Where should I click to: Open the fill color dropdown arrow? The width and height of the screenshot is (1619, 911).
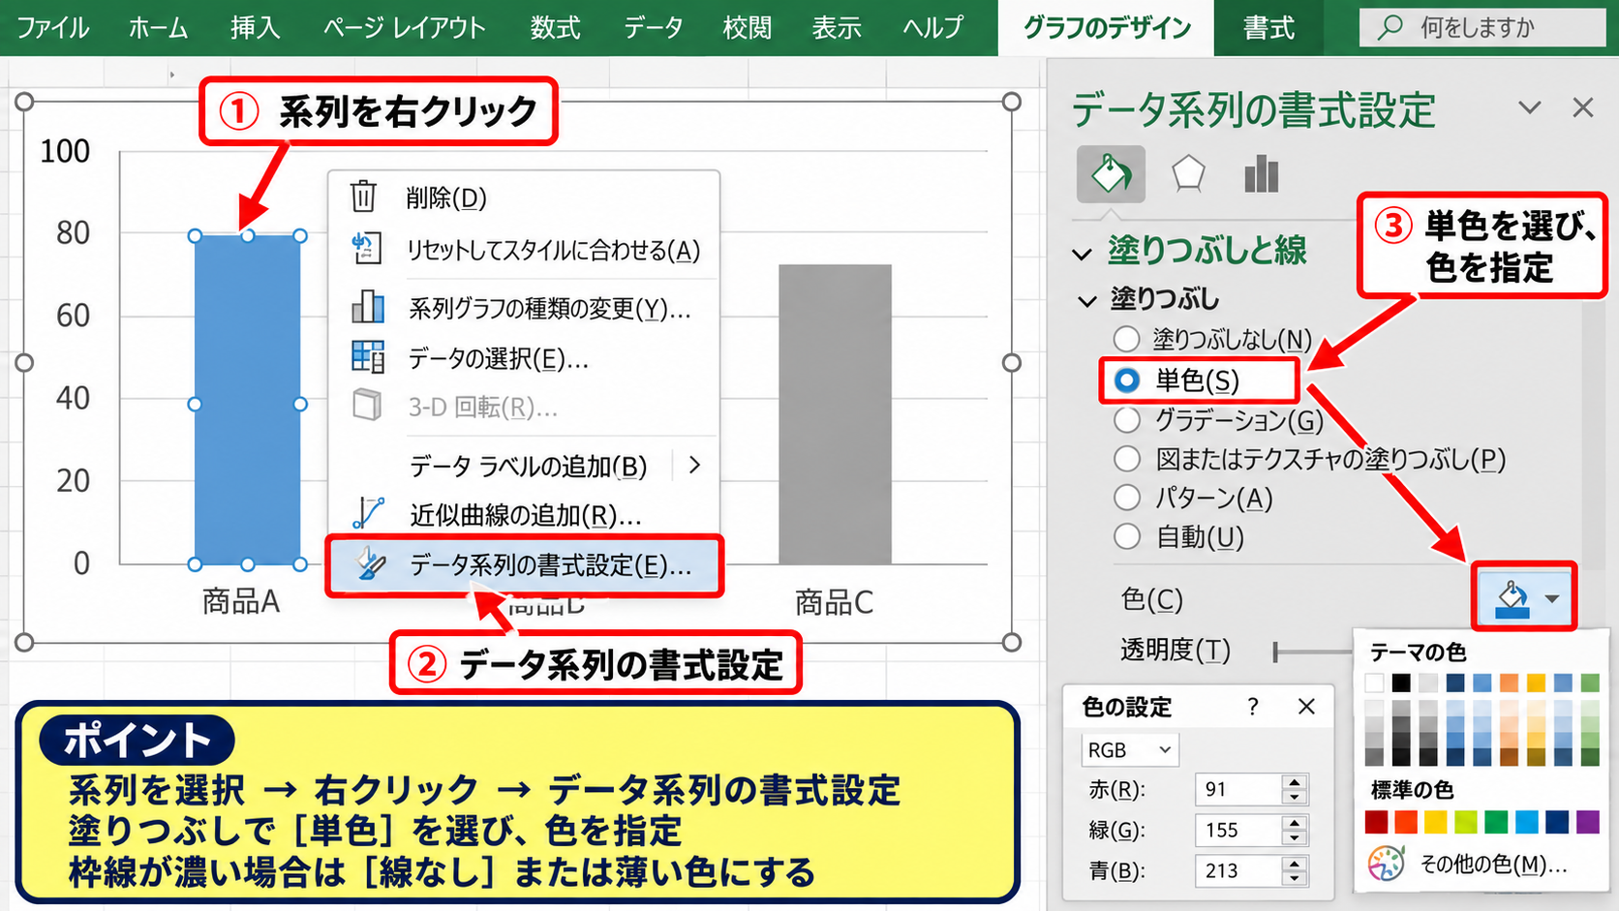[x=1552, y=599]
